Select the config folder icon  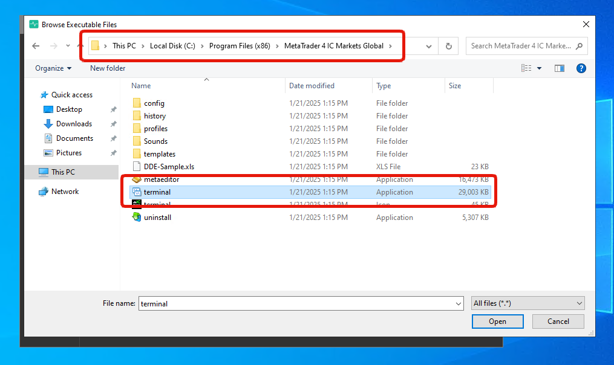pos(137,103)
